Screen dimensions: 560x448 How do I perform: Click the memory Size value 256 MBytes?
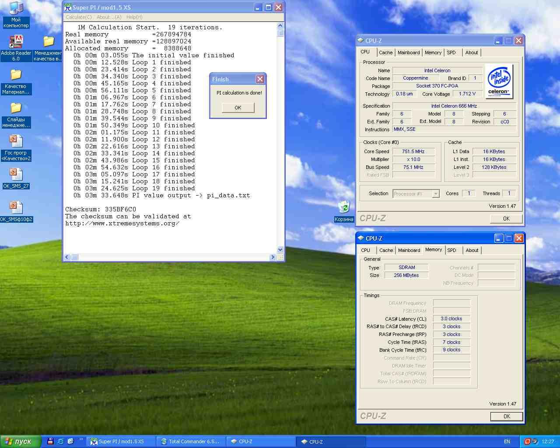click(406, 275)
